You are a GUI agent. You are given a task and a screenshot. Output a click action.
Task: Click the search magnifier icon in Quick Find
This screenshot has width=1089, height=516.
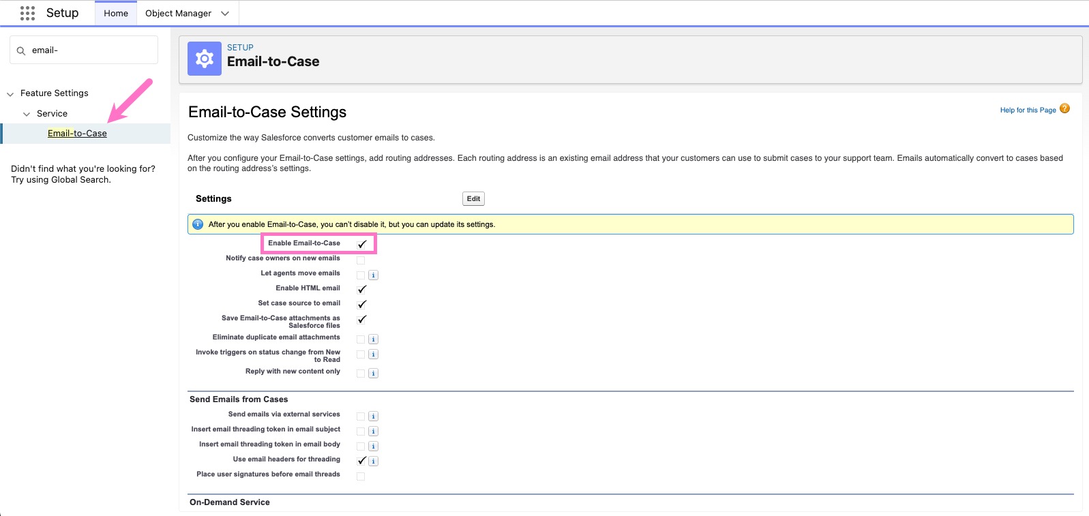(21, 50)
